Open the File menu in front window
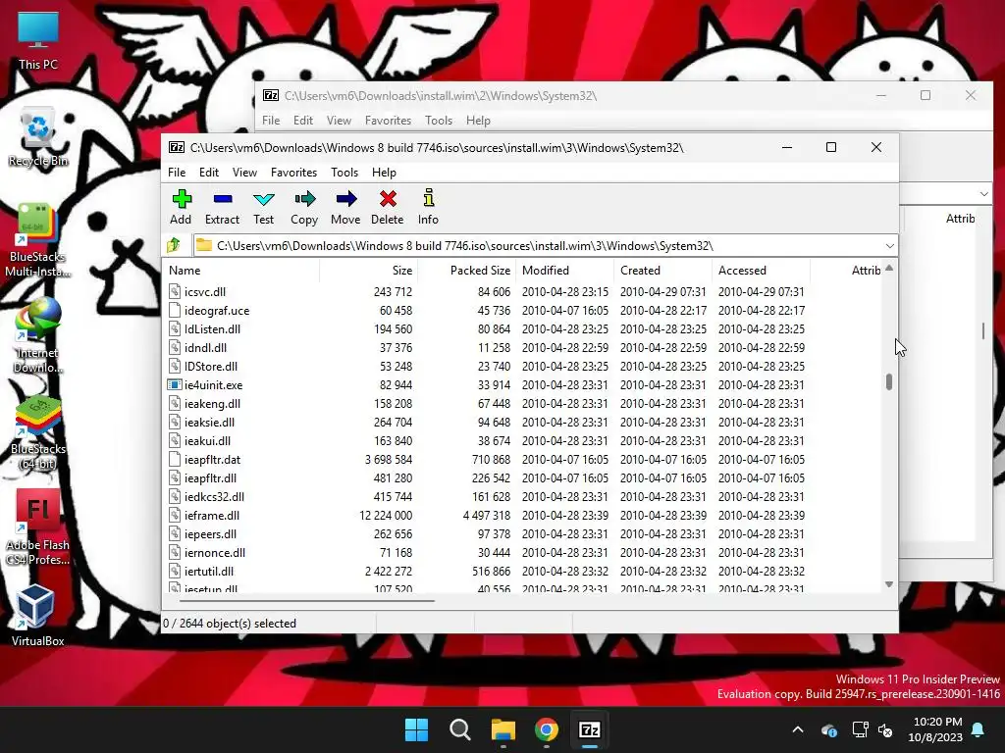Image resolution: width=1005 pixels, height=753 pixels. [177, 173]
